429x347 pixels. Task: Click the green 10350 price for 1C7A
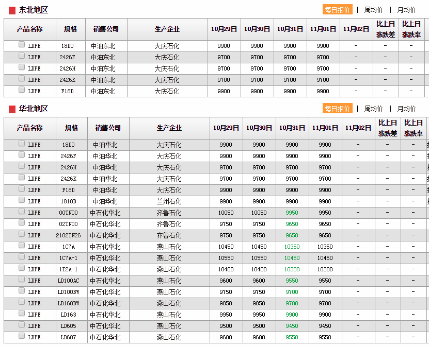[292, 247]
